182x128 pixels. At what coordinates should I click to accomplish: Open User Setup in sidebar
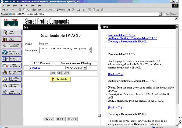coord(12,32)
